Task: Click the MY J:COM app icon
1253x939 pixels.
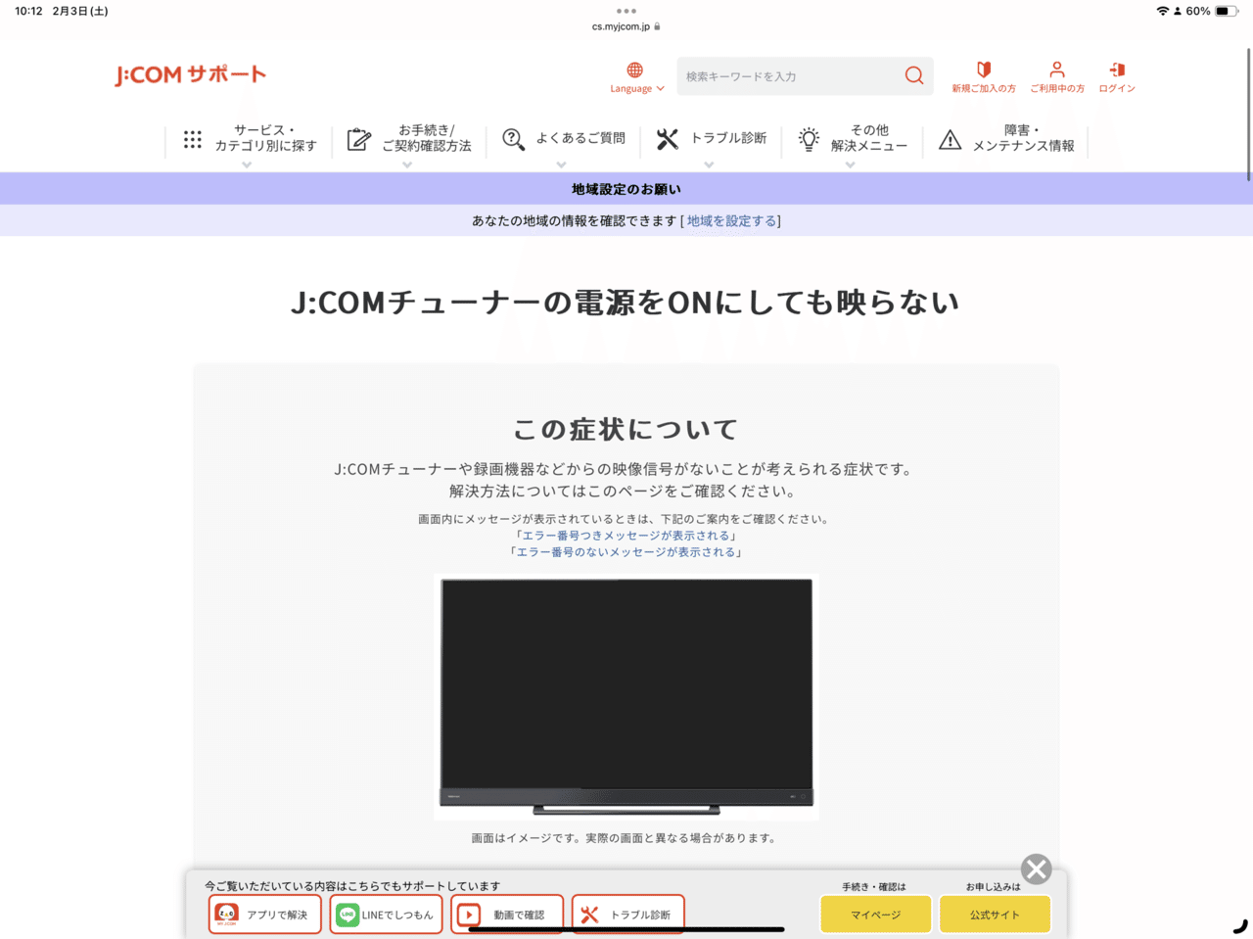Action: (x=227, y=915)
